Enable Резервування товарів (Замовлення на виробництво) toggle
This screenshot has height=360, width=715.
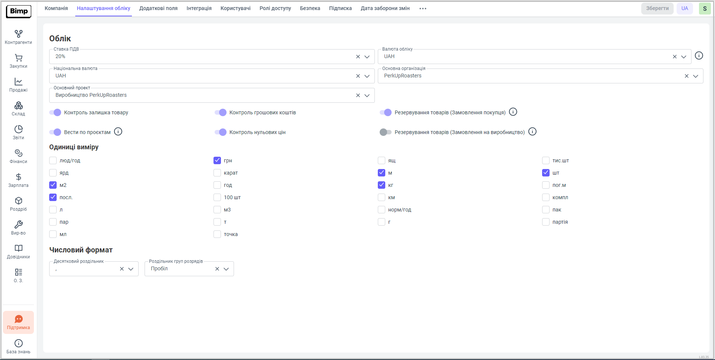click(x=385, y=132)
